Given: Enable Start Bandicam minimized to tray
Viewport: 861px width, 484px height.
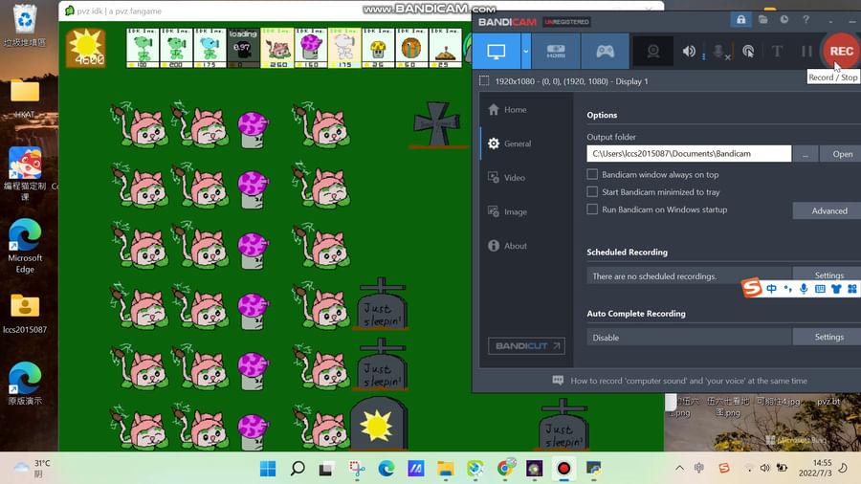Looking at the screenshot, I should tap(592, 192).
